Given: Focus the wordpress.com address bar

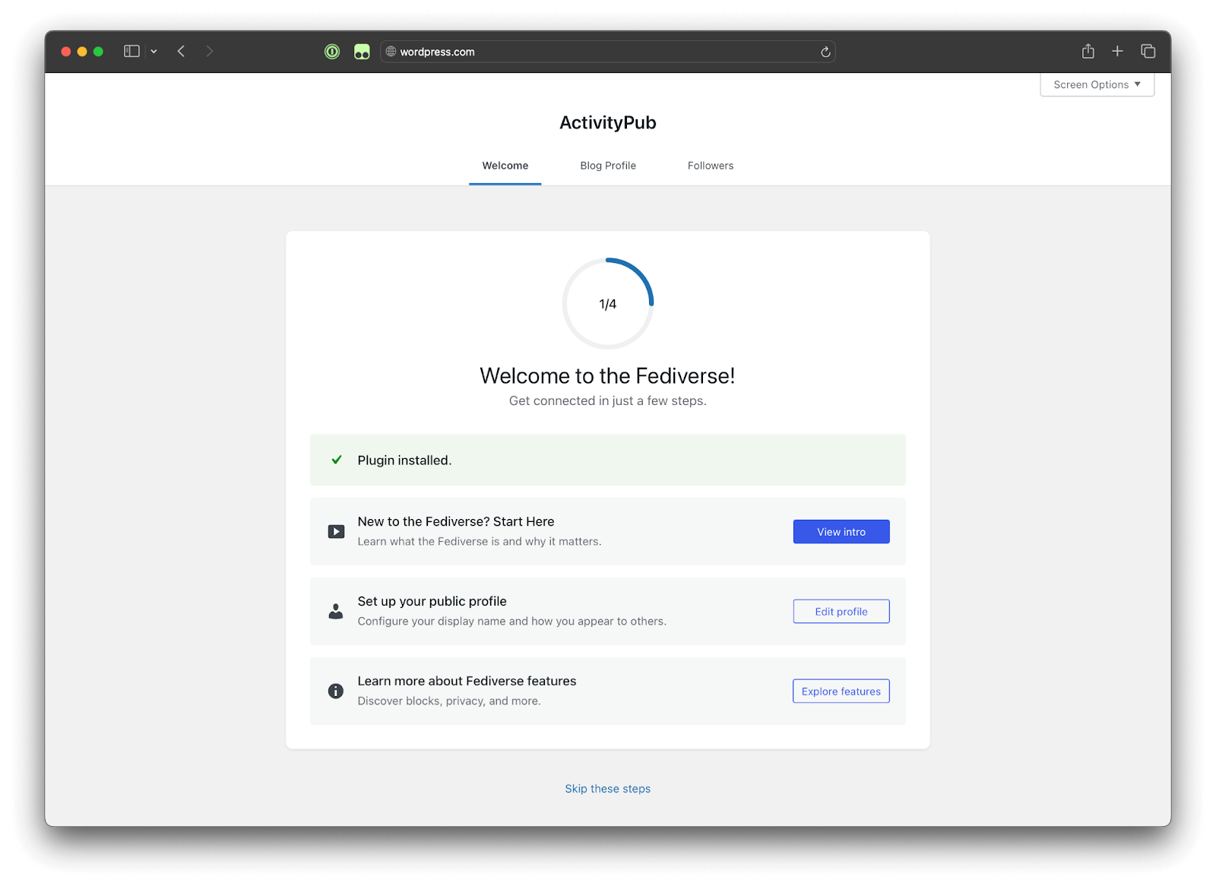Looking at the screenshot, I should (607, 52).
